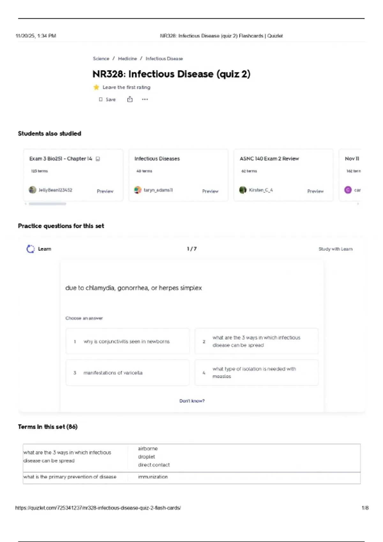Viewport: 383px width, 542px height.
Task: Click JellyBean123452's profile avatar
Action: coord(33,190)
